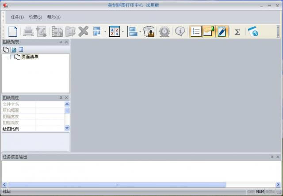This screenshot has width=283, height=196.
Task: Click the sigma sum icon
Action: click(237, 32)
